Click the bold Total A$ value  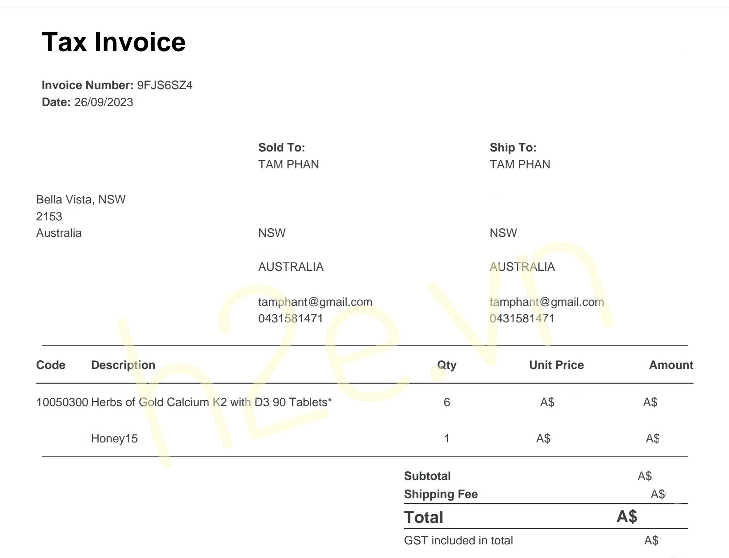pyautogui.click(x=627, y=517)
